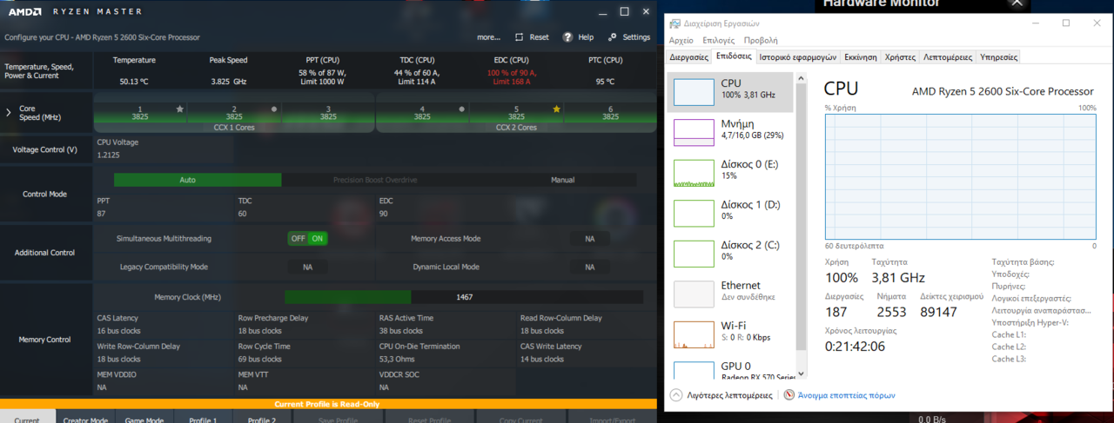Select CPU in Task Manager sidebar

tap(730, 92)
